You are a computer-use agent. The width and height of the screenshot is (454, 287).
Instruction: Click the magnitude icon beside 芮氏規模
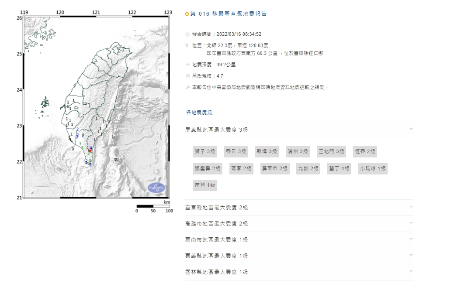pyautogui.click(x=187, y=76)
